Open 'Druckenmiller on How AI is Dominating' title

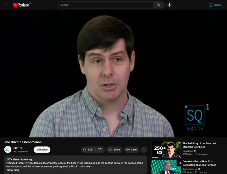pyautogui.click(x=199, y=163)
